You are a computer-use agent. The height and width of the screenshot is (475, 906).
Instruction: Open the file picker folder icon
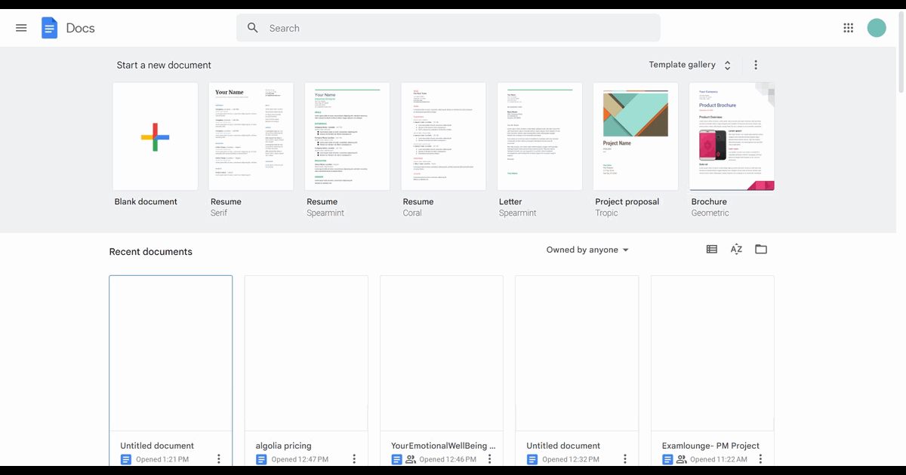click(761, 250)
